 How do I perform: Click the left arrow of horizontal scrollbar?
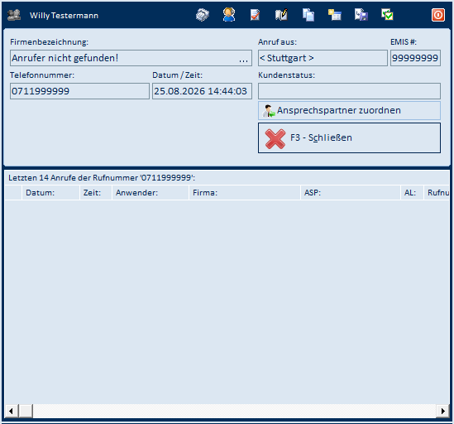(12, 411)
